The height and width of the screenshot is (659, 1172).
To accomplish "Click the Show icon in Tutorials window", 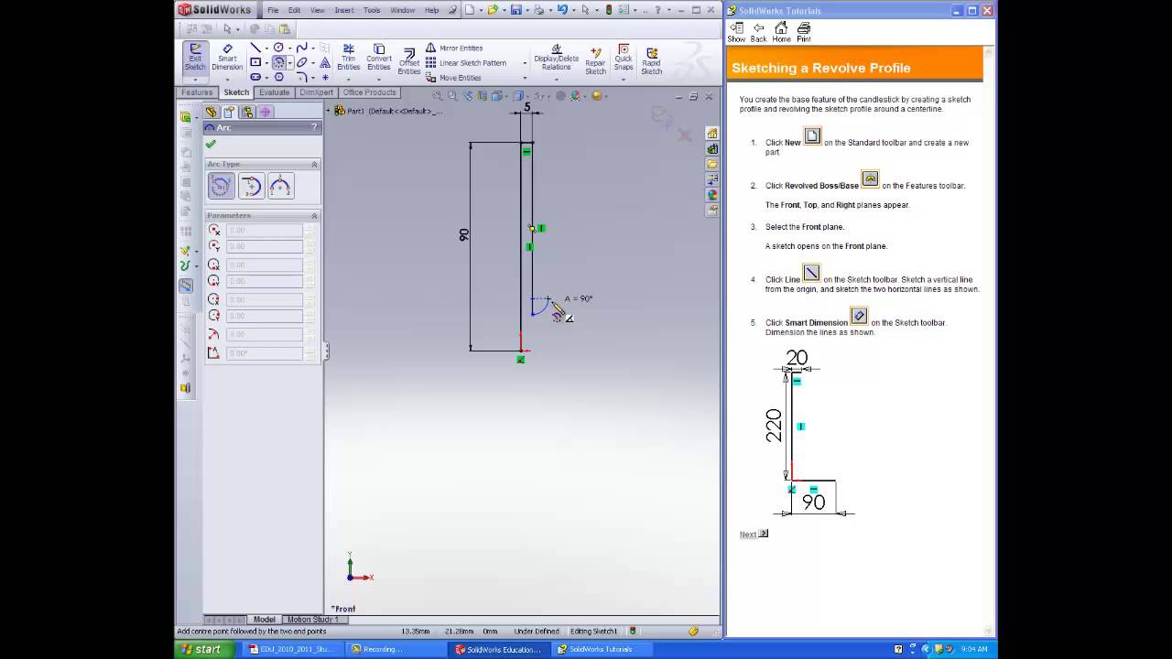I will point(736,32).
